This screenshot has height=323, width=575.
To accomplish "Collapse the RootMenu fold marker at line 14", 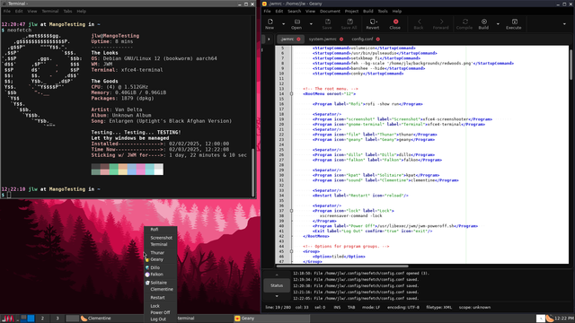I will point(291,94).
